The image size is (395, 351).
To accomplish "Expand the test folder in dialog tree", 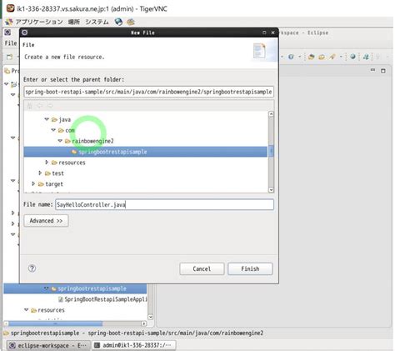I will [40, 173].
